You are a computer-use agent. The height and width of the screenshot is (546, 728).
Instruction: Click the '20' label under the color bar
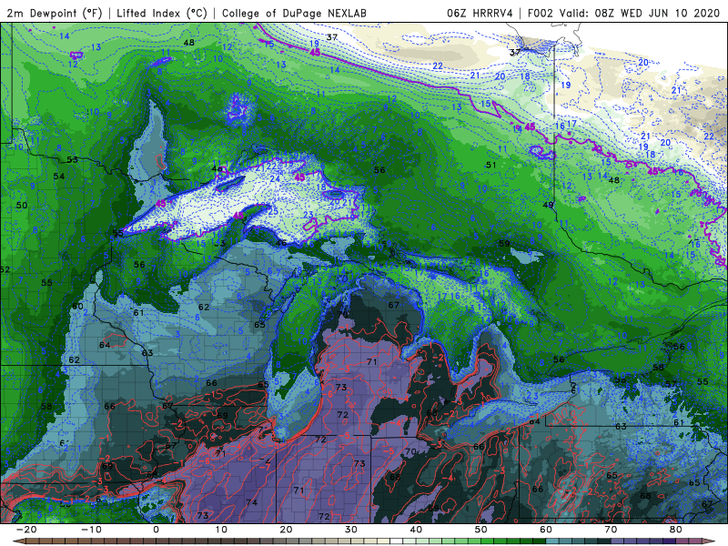point(286,530)
